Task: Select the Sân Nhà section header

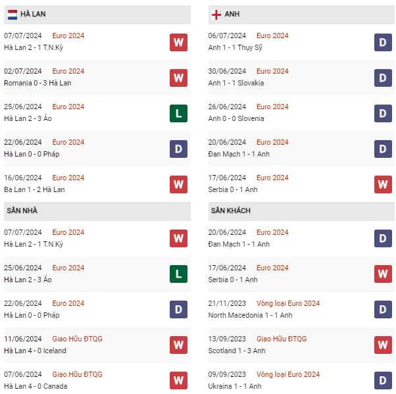Action: [x=97, y=211]
